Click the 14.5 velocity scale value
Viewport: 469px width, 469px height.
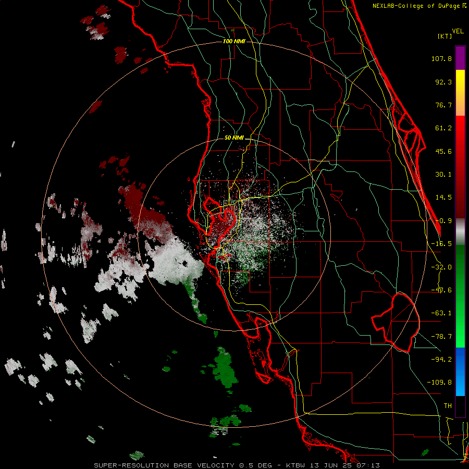443,198
